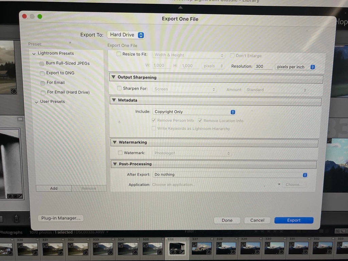
Task: Toggle the Sharpen For checkbox
Action: (x=119, y=88)
